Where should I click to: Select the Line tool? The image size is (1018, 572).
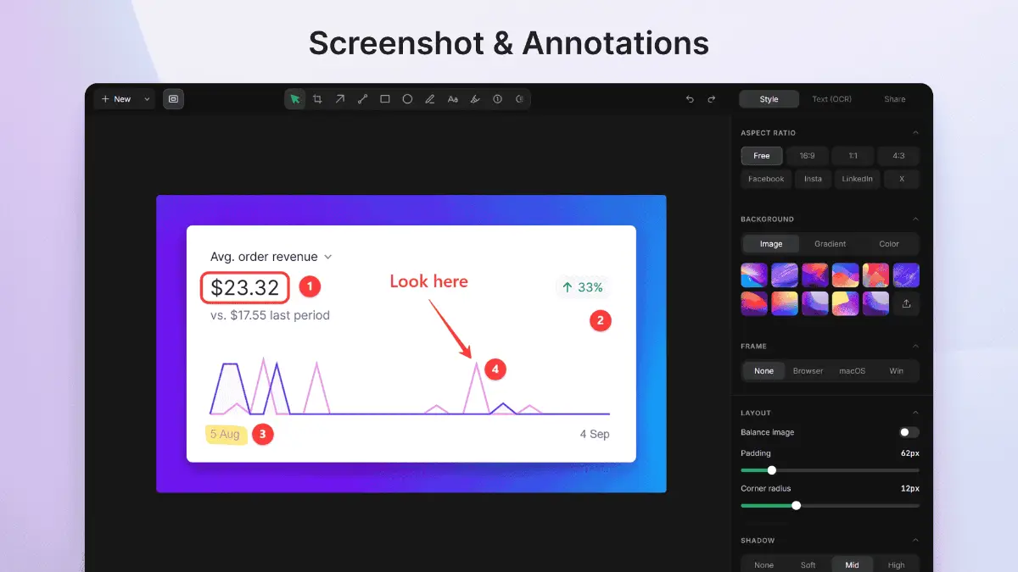click(x=362, y=99)
